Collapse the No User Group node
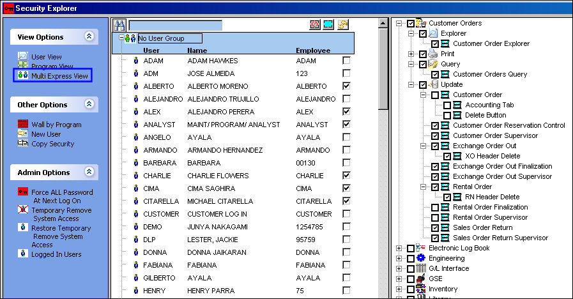Screen dimensions: 573x299 121,38
